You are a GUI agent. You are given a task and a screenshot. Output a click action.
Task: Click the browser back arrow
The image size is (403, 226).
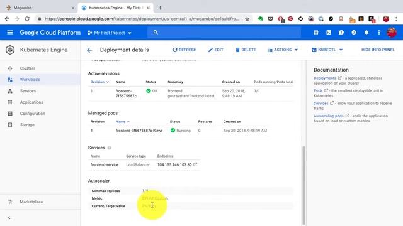(7, 19)
